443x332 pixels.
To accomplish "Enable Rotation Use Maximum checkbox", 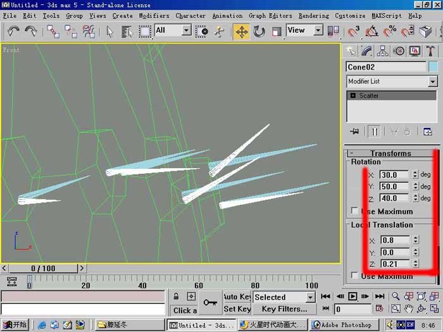I will click(x=354, y=211).
